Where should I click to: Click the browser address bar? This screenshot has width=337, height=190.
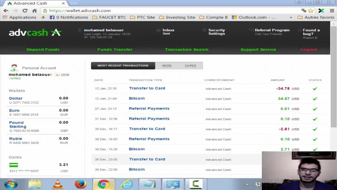tap(171, 11)
